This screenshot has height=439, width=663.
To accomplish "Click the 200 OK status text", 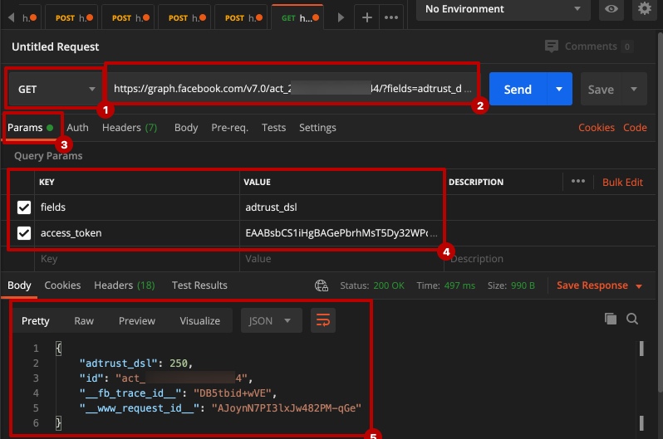I will click(389, 285).
